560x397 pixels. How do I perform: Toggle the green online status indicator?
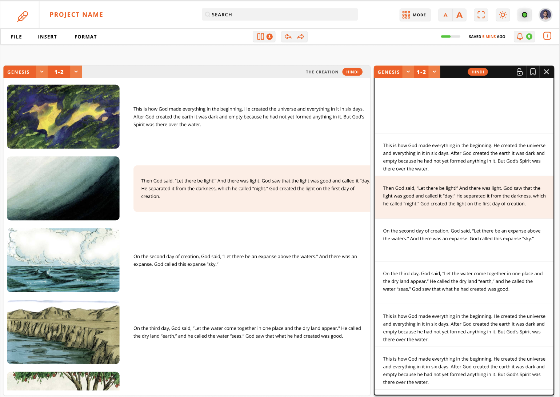(x=524, y=15)
